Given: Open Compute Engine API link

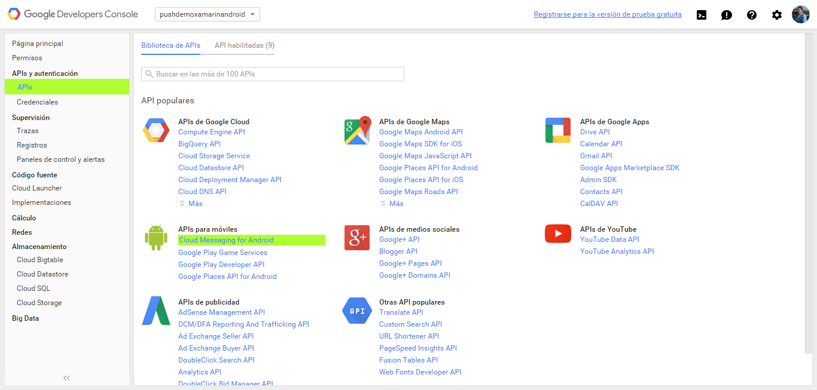Looking at the screenshot, I should (x=212, y=132).
